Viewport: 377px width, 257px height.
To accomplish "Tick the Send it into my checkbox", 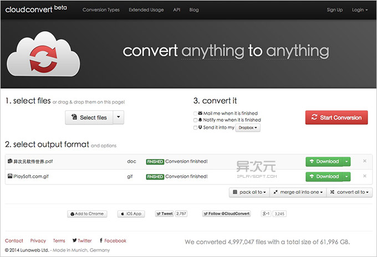I will pos(195,127).
